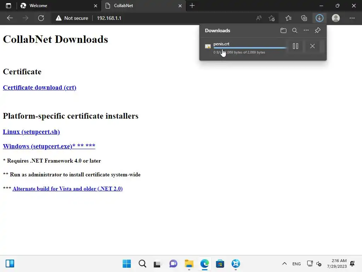This screenshot has height=272, width=362.
Task: Open Windows Widgets from taskbar
Action: 10,263
